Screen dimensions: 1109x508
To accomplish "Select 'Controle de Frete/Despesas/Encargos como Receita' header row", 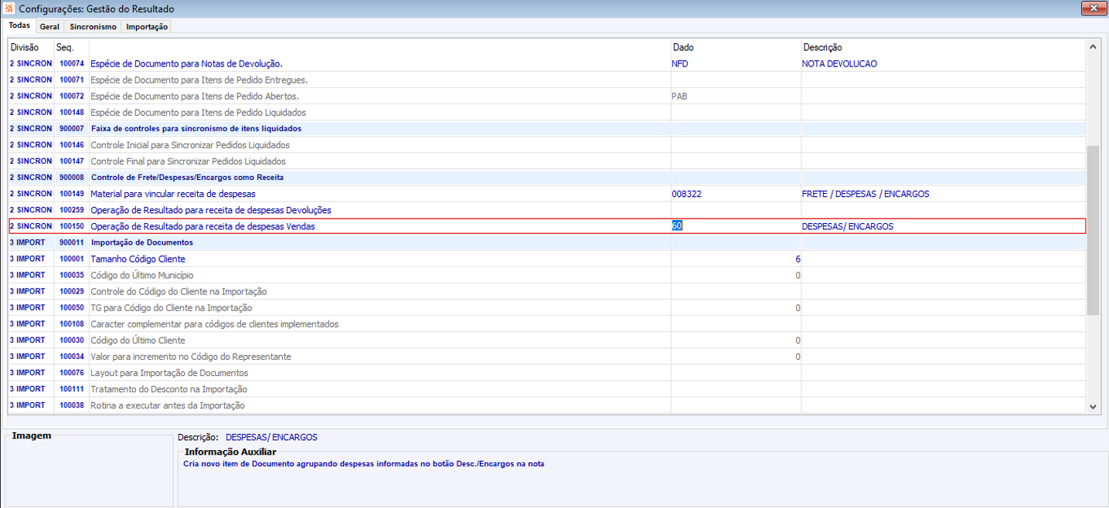I will tap(546, 177).
